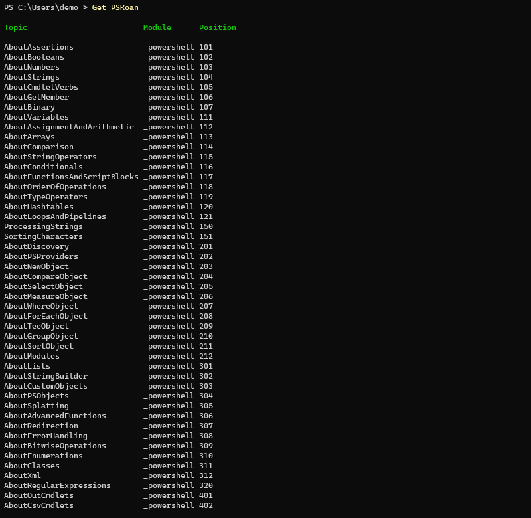Select the AboutCompareObject topic
This screenshot has height=518, width=531.
point(46,276)
